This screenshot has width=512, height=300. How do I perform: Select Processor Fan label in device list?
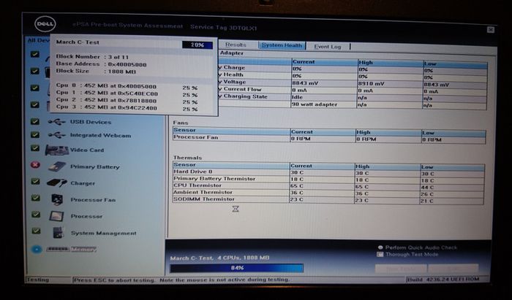pos(93,200)
